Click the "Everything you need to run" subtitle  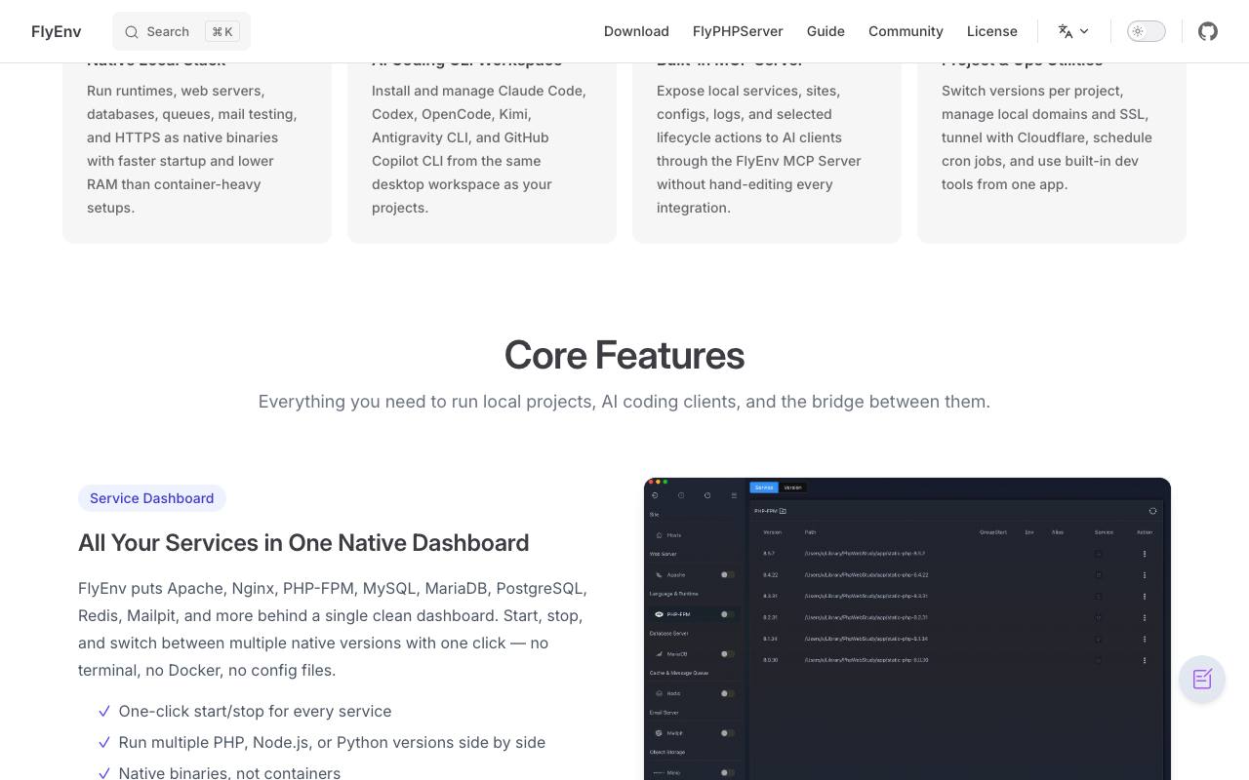coord(624,402)
